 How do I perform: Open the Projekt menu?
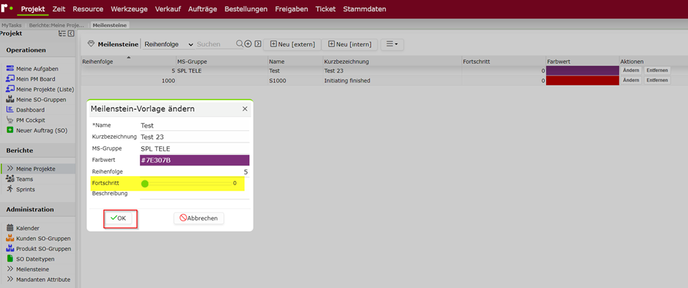click(33, 9)
